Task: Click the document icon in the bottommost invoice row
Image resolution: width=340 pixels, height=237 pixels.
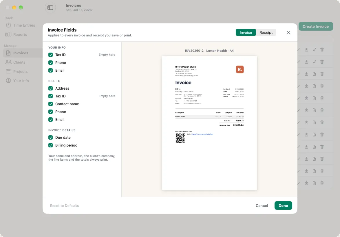Action: tap(314, 183)
